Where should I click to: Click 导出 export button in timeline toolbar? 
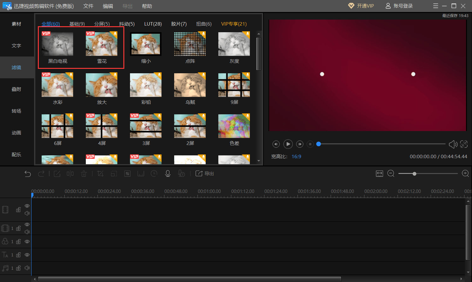coord(205,174)
